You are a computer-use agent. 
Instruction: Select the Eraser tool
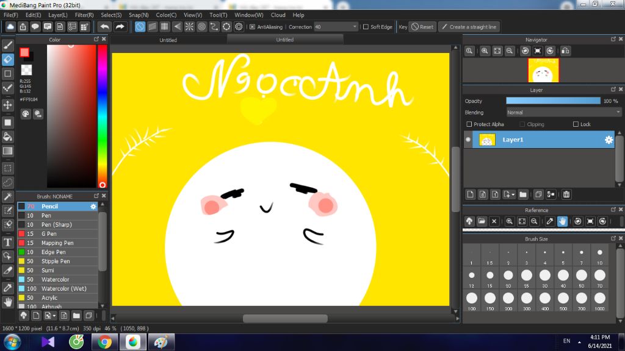7,60
